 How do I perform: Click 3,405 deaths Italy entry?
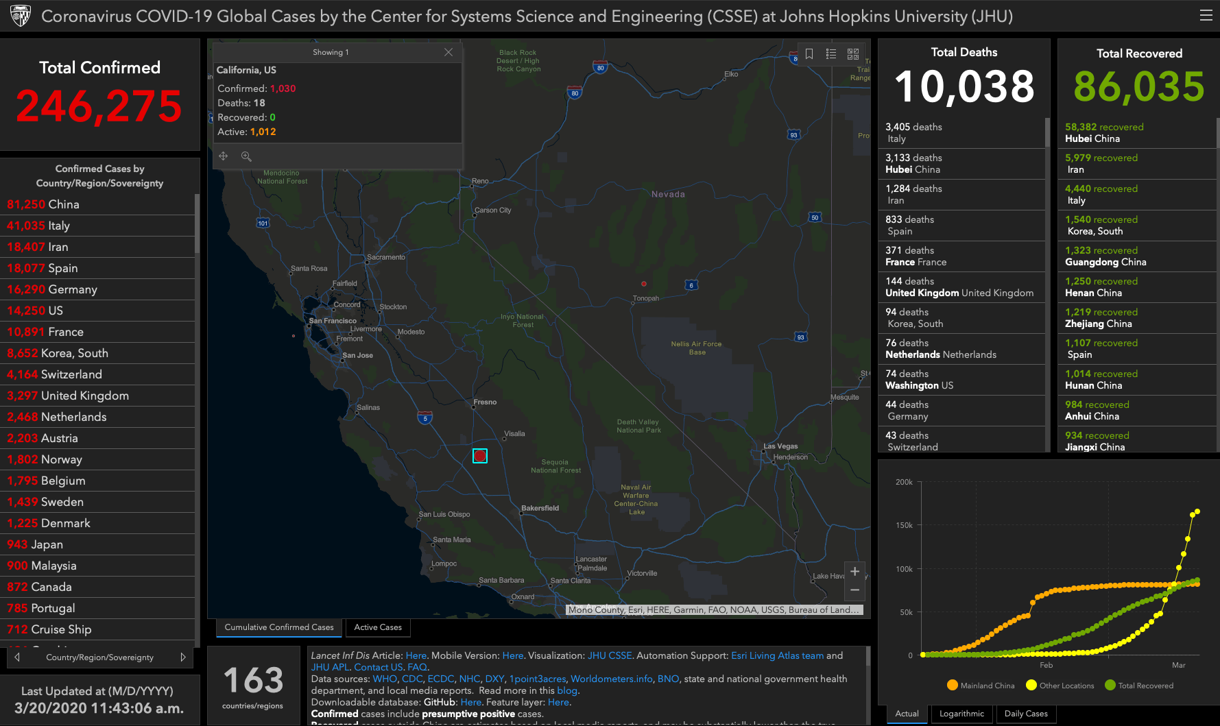point(961,133)
